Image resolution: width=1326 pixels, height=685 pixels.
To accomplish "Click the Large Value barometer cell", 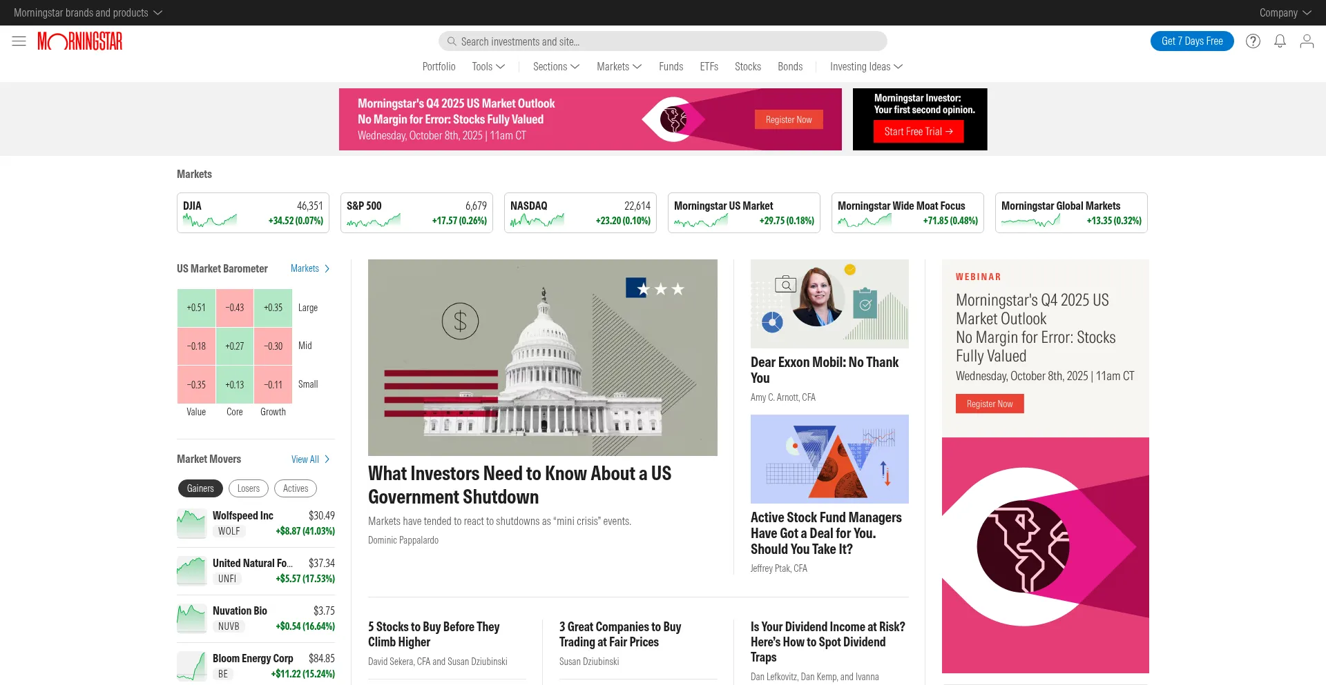I will pyautogui.click(x=196, y=308).
